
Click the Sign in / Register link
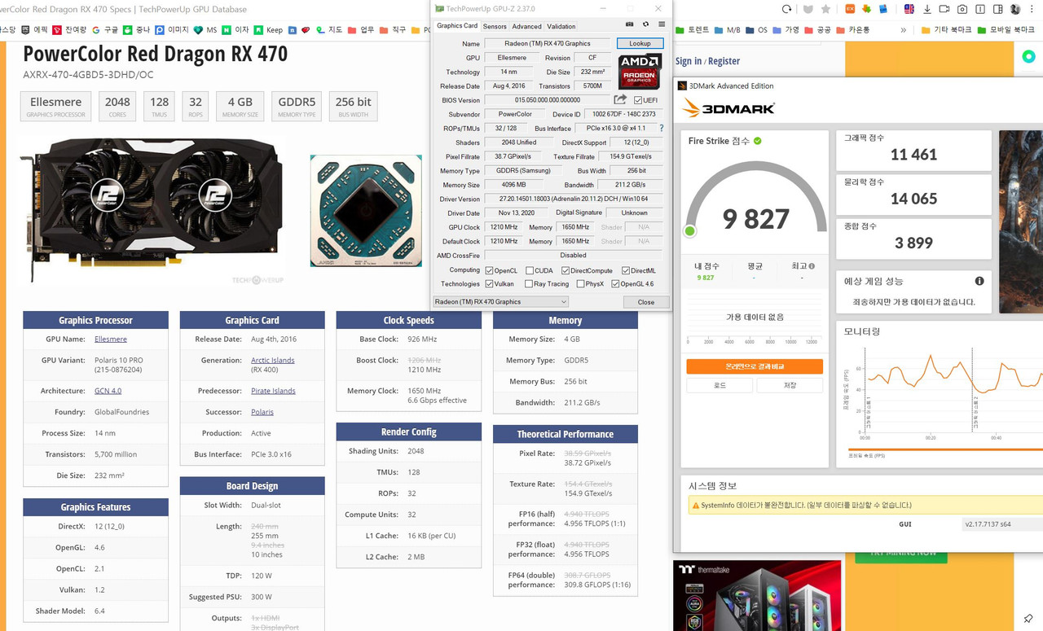pos(707,61)
